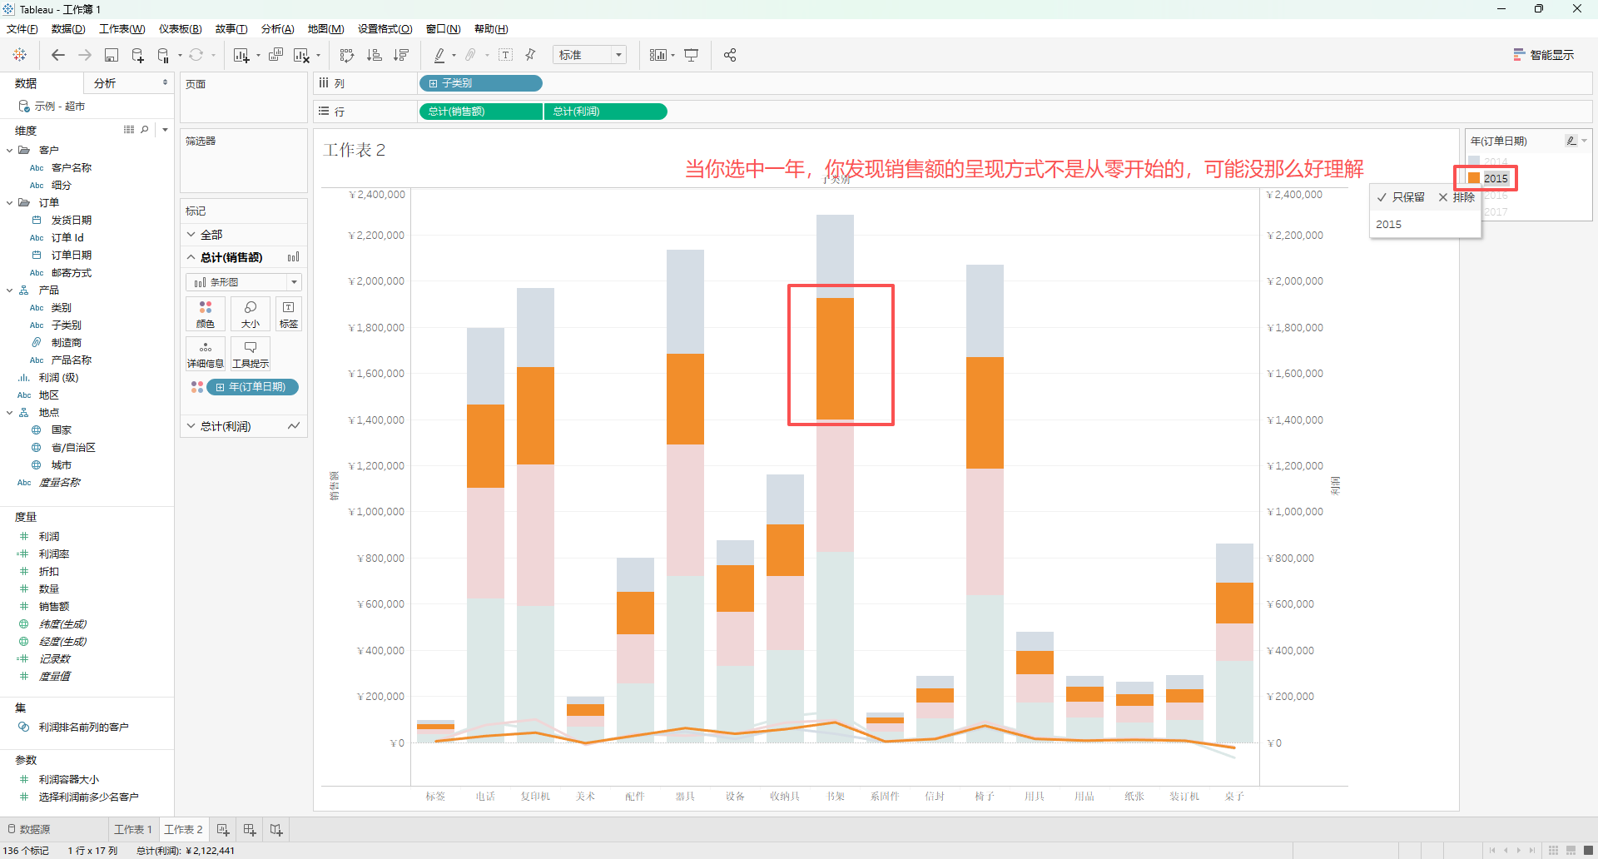Switch to the 工作表 1 tab
The height and width of the screenshot is (859, 1598).
click(133, 830)
